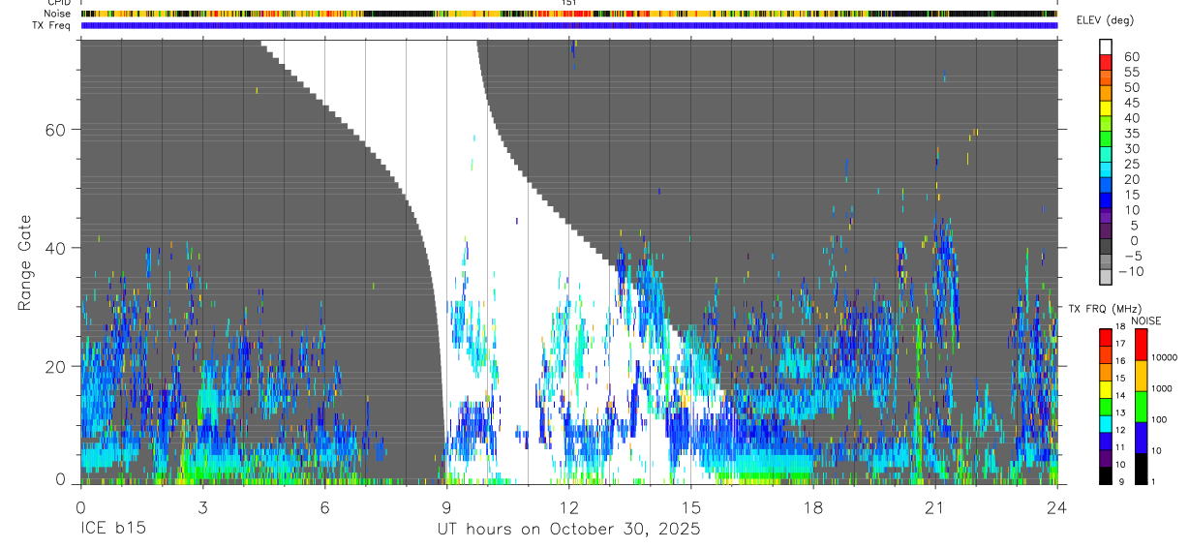Click the orange elevation swatch labeled 50

coord(1106,94)
